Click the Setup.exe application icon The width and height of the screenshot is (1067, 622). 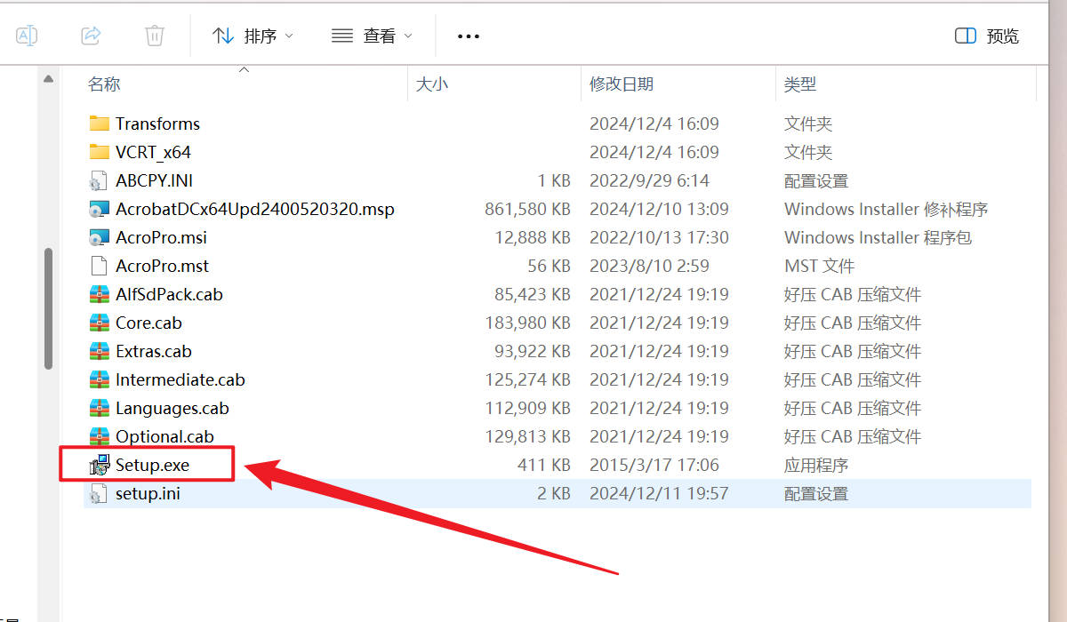pos(99,465)
